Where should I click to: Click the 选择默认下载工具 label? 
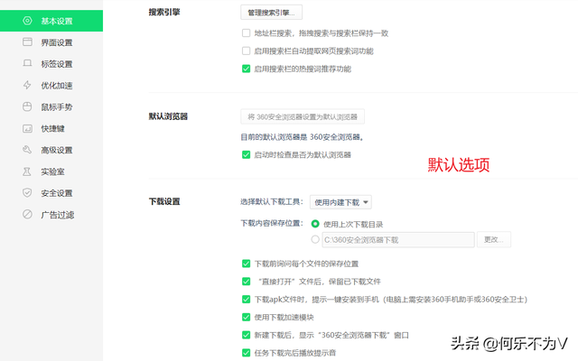pyautogui.click(x=272, y=202)
